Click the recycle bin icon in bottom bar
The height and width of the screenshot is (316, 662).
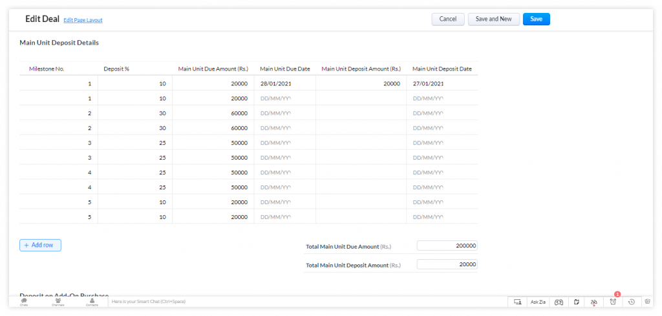648,302
